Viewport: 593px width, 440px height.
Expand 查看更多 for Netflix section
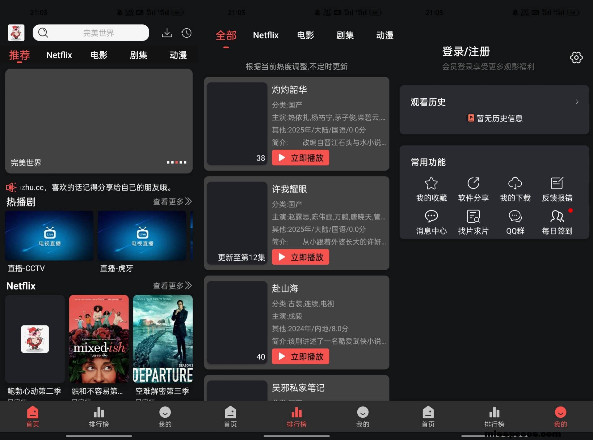click(x=172, y=285)
